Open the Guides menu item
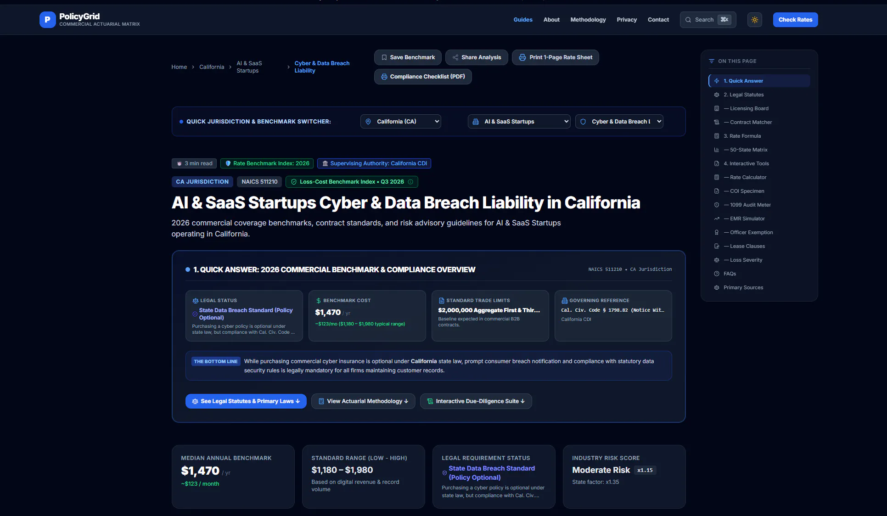 tap(523, 20)
